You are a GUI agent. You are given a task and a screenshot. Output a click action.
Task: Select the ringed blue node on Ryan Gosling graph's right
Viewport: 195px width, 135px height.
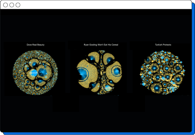117,71
